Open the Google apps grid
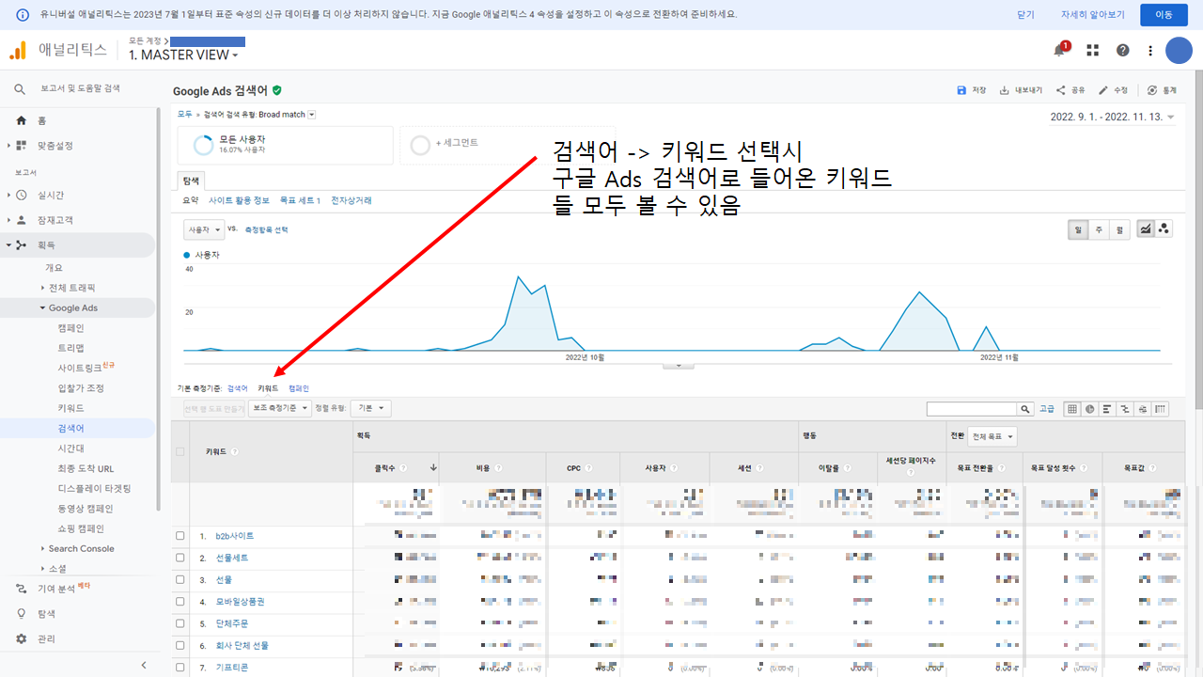Image resolution: width=1203 pixels, height=677 pixels. point(1092,50)
